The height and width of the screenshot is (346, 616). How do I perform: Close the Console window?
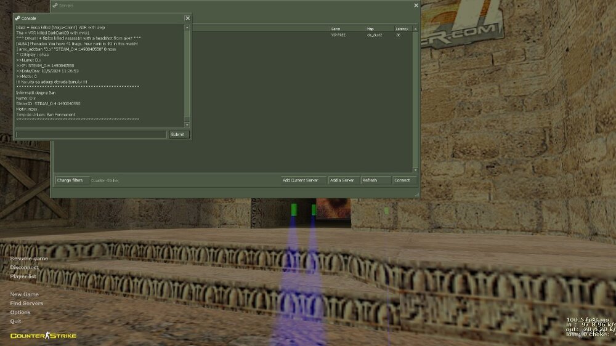tap(187, 18)
